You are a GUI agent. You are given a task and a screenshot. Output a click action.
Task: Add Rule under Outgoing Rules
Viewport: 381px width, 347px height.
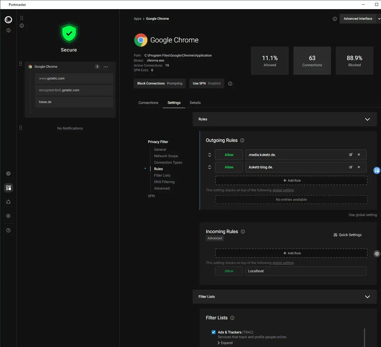point(291,180)
